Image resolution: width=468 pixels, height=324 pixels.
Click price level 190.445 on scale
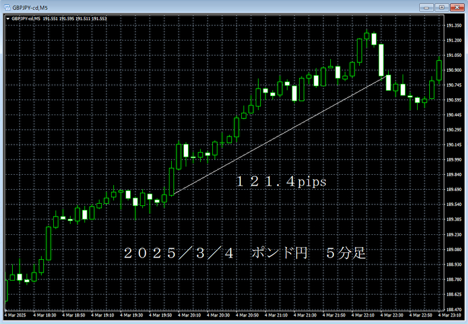click(x=454, y=115)
